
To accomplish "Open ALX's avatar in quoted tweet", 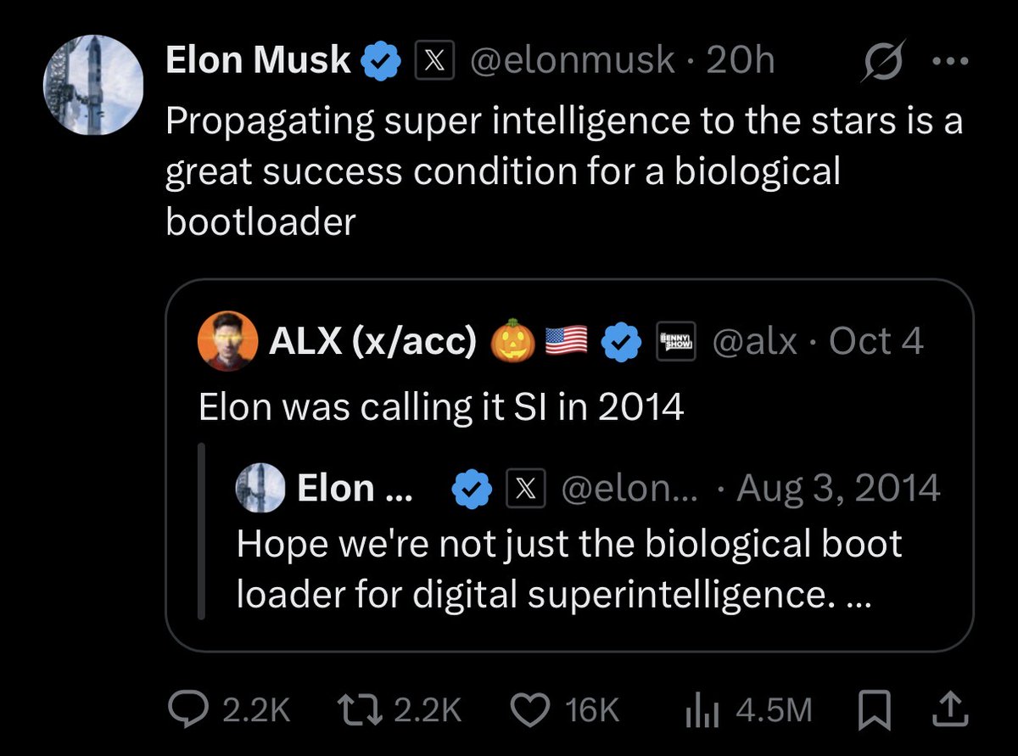I will pyautogui.click(x=228, y=341).
